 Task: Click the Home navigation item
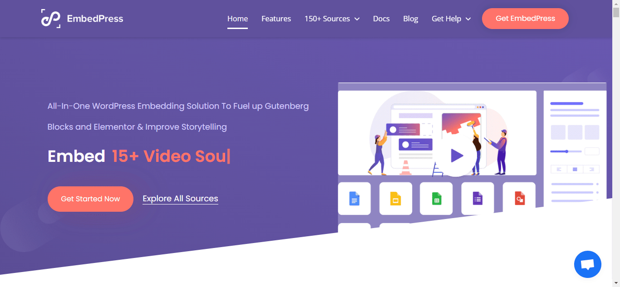point(237,19)
